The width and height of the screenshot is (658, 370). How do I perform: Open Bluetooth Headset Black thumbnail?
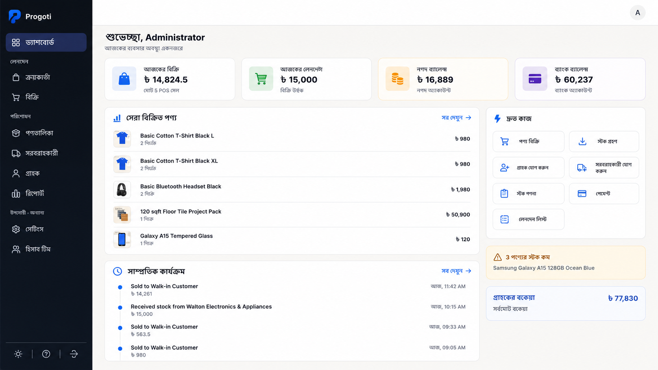click(x=122, y=190)
